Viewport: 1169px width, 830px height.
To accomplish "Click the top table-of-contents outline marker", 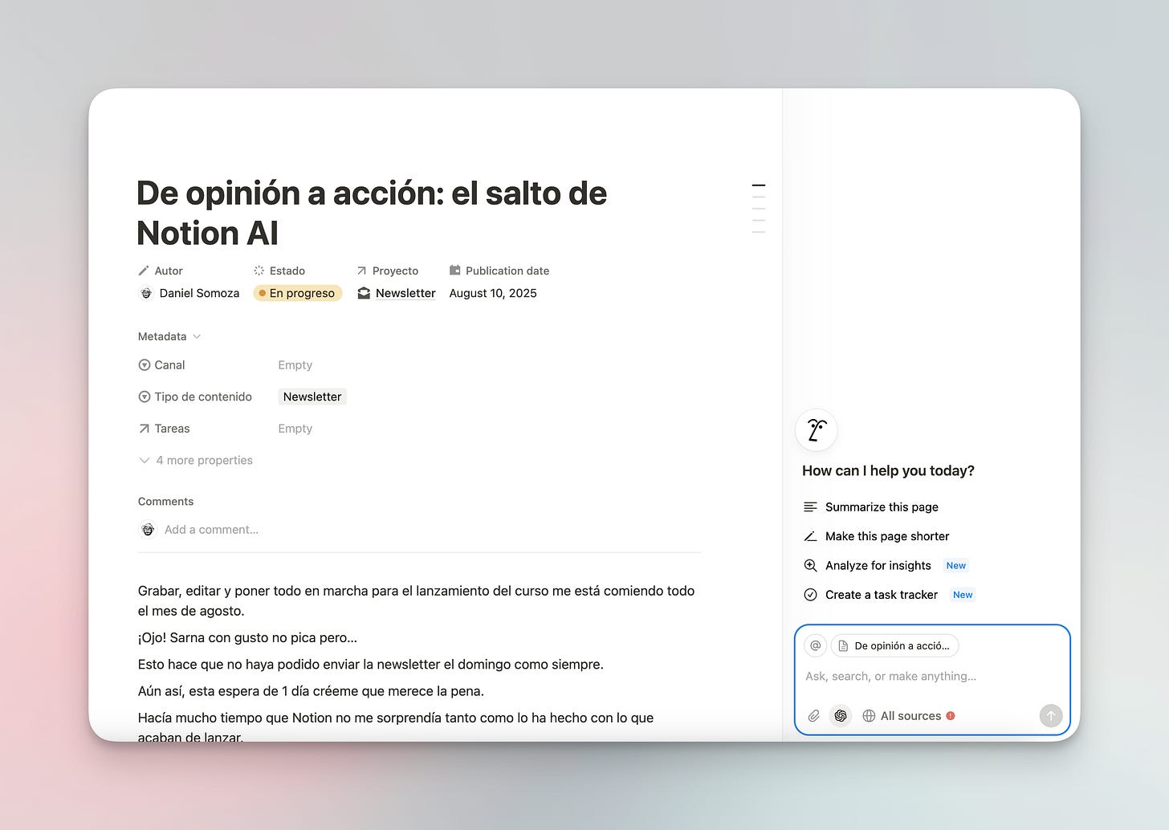I will [x=758, y=185].
